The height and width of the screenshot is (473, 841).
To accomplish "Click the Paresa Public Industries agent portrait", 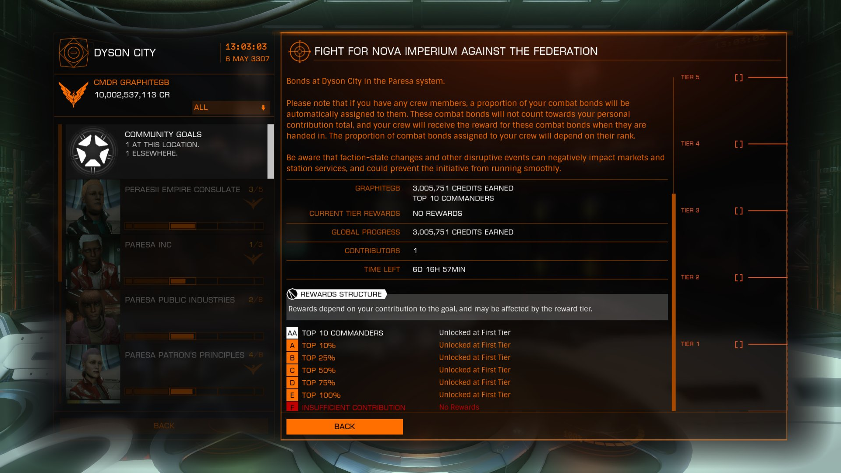I will click(x=93, y=317).
